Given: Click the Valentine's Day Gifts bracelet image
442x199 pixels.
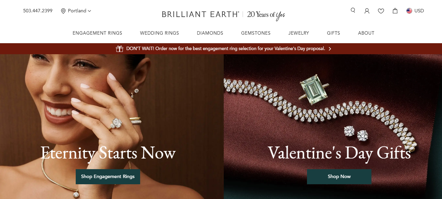Looking at the screenshot, I should [333, 113].
